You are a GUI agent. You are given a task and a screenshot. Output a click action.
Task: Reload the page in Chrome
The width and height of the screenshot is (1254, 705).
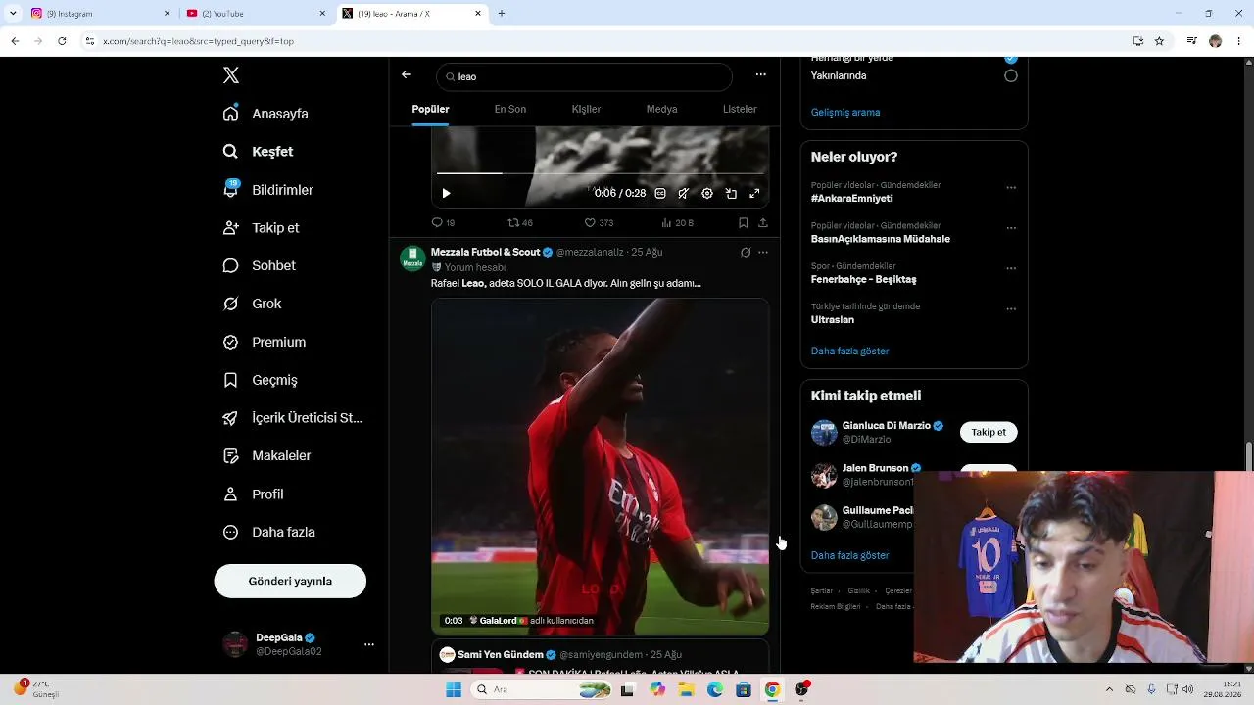(62, 41)
